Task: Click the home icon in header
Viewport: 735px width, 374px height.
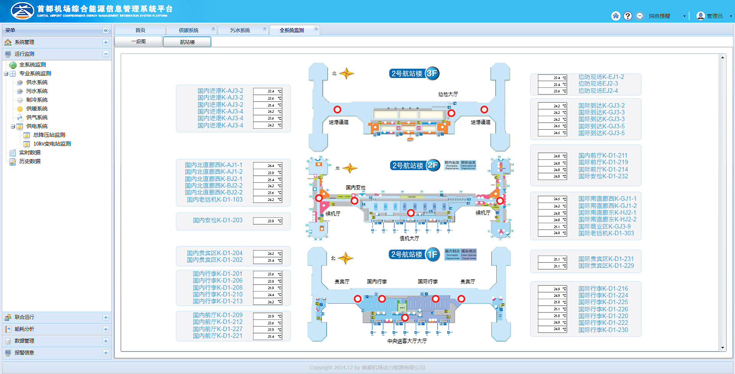Action: point(616,16)
